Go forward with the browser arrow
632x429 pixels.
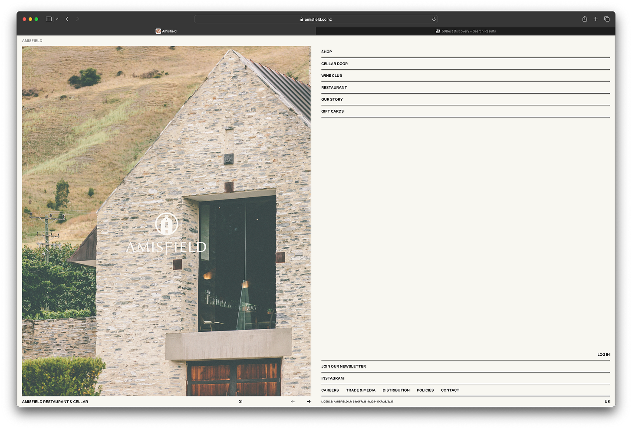(78, 19)
